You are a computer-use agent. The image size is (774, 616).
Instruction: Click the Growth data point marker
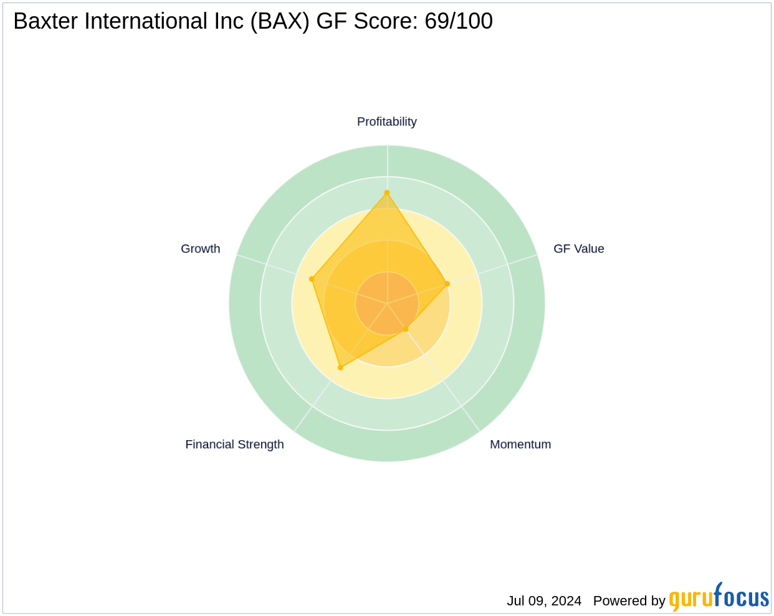[312, 279]
